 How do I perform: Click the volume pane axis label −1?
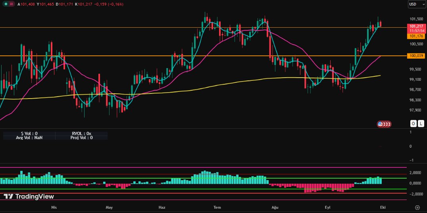[411, 160]
